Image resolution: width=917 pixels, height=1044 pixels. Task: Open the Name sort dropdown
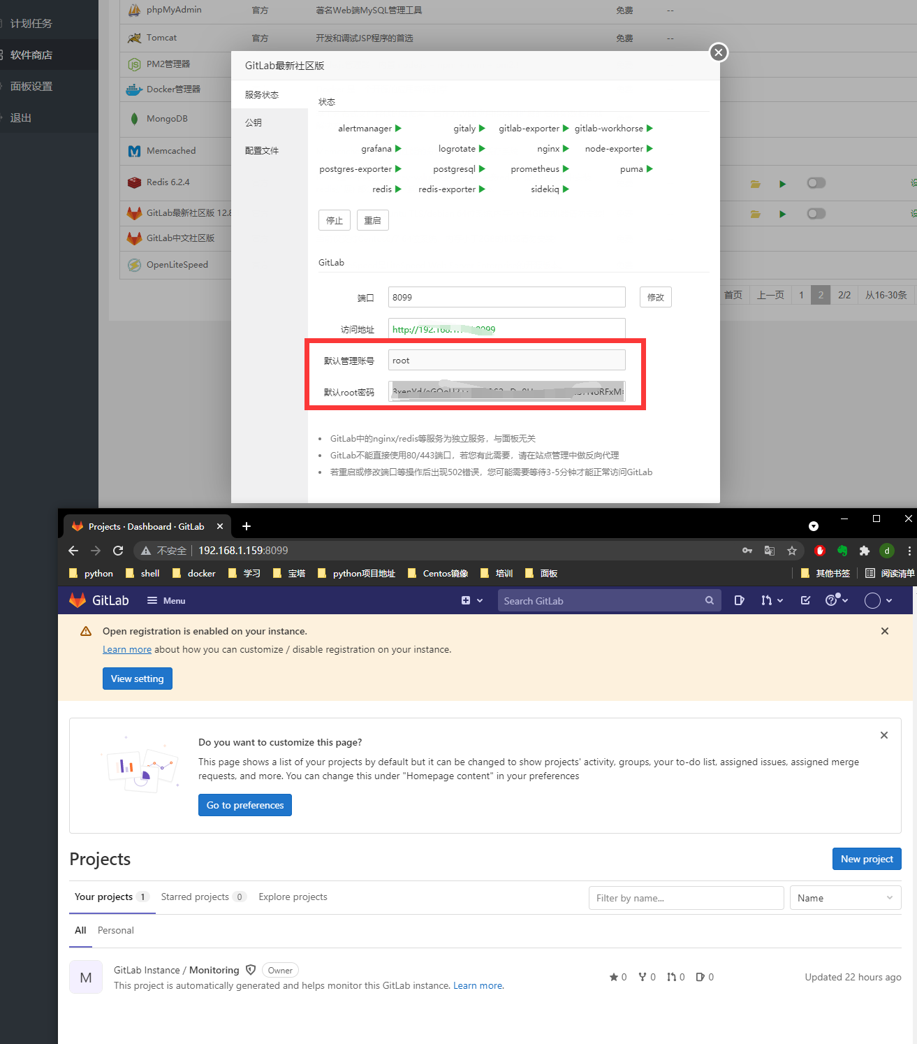click(845, 898)
